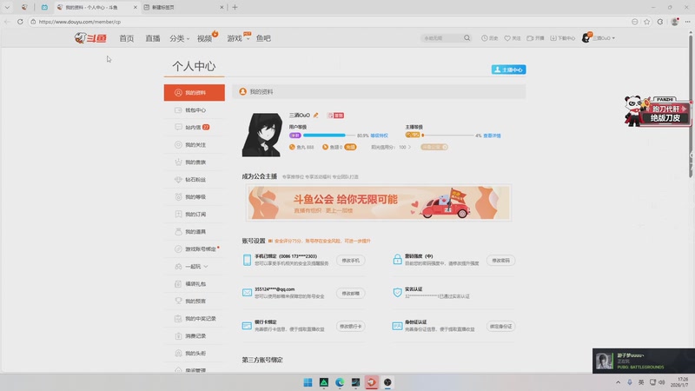Open the 首页 home navigation item
This screenshot has width=695, height=391.
pyautogui.click(x=126, y=38)
